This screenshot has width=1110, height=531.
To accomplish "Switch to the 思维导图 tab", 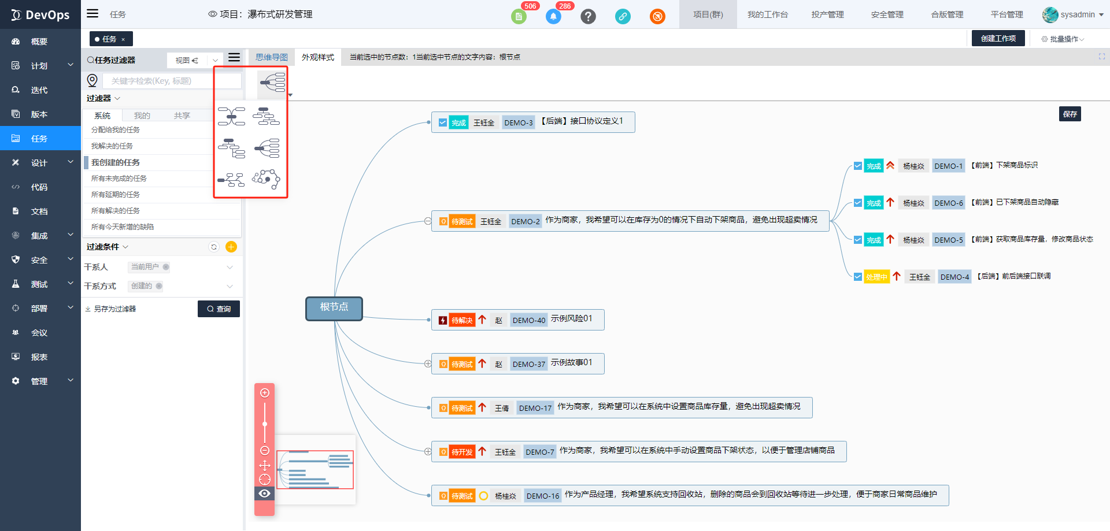I will tap(272, 57).
